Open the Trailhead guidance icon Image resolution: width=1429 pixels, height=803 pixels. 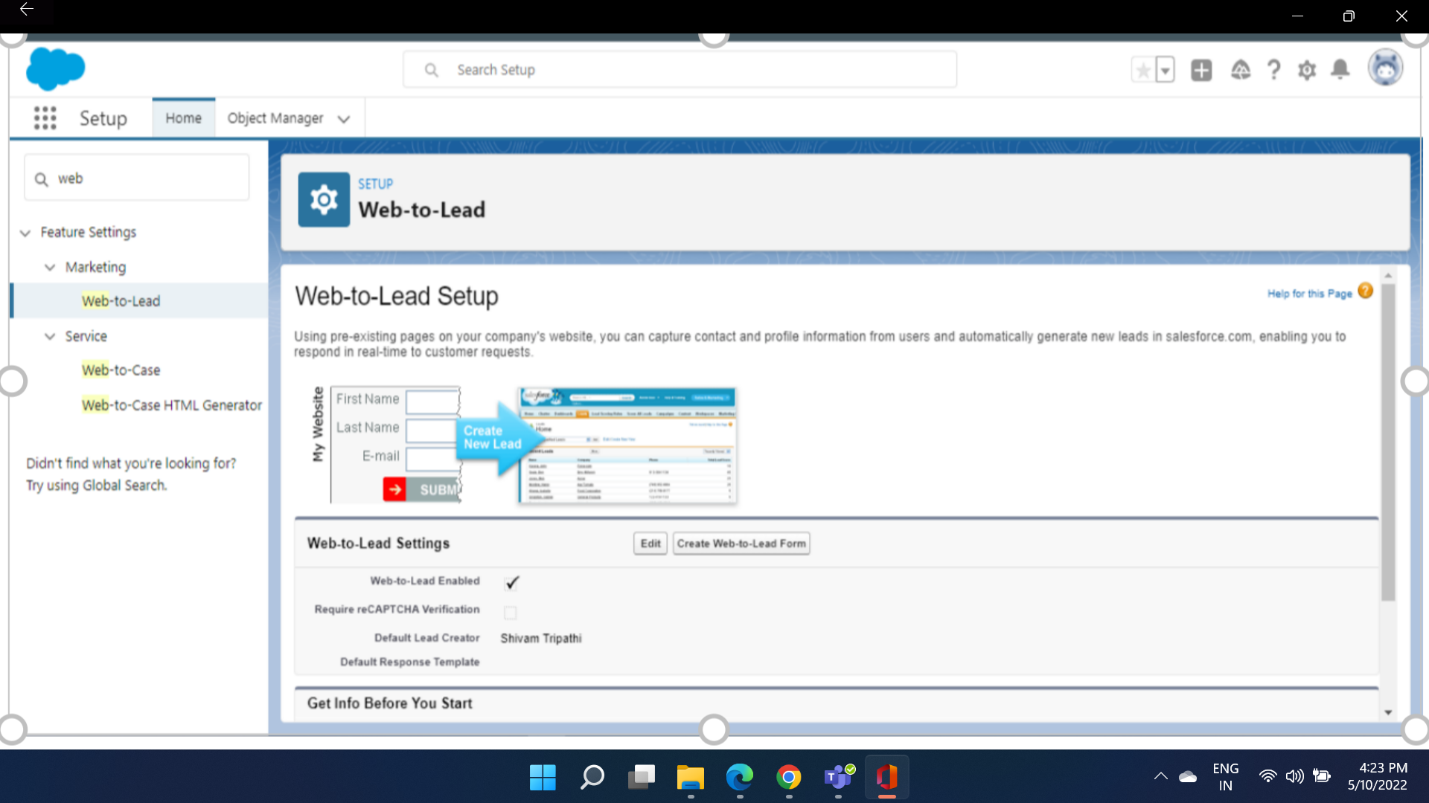point(1240,70)
